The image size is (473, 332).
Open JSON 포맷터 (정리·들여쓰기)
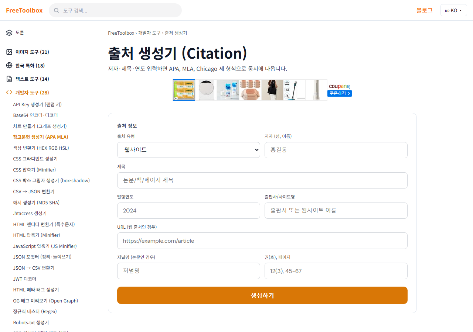pos(42,257)
